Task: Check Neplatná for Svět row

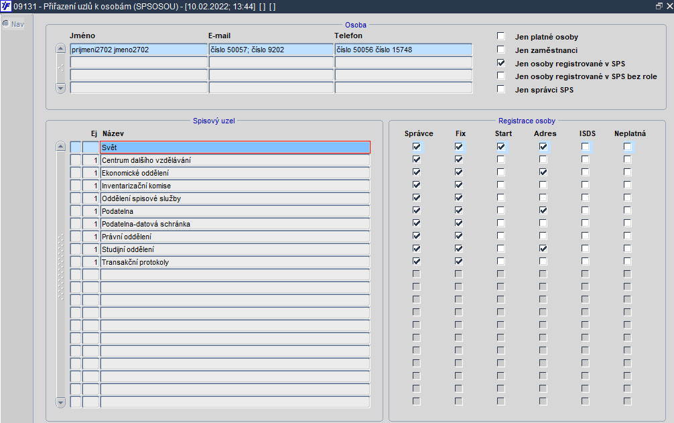Action: (x=628, y=147)
